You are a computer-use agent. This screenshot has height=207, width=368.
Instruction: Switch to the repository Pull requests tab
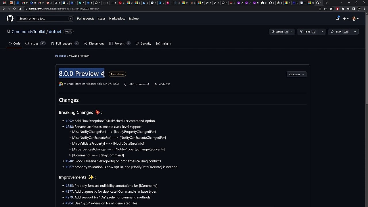pos(65,43)
